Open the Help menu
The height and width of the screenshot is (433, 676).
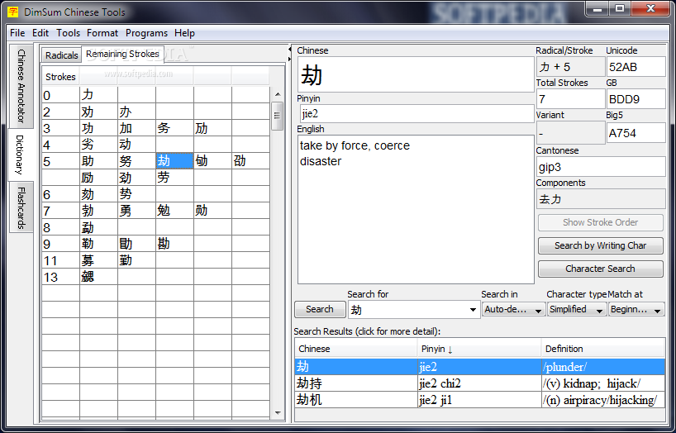click(x=184, y=33)
